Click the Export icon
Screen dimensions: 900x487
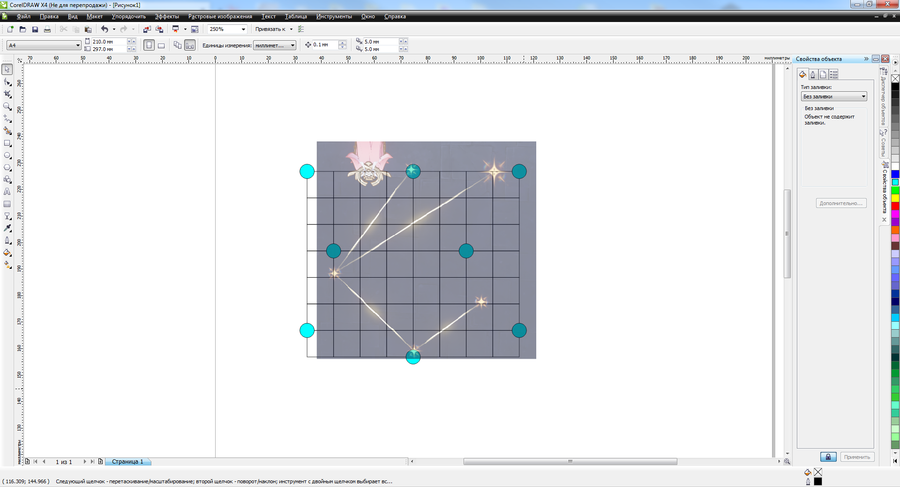click(159, 29)
